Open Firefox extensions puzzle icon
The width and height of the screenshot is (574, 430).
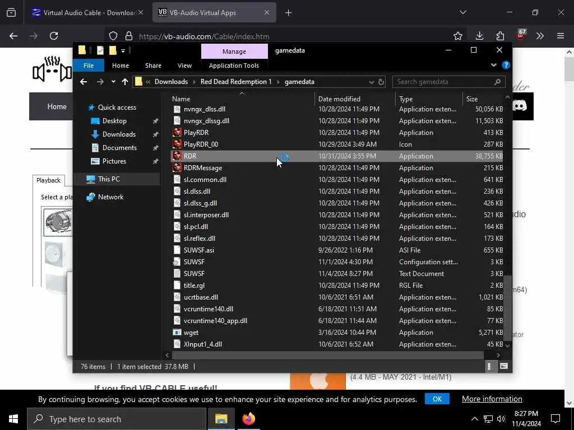click(x=500, y=36)
